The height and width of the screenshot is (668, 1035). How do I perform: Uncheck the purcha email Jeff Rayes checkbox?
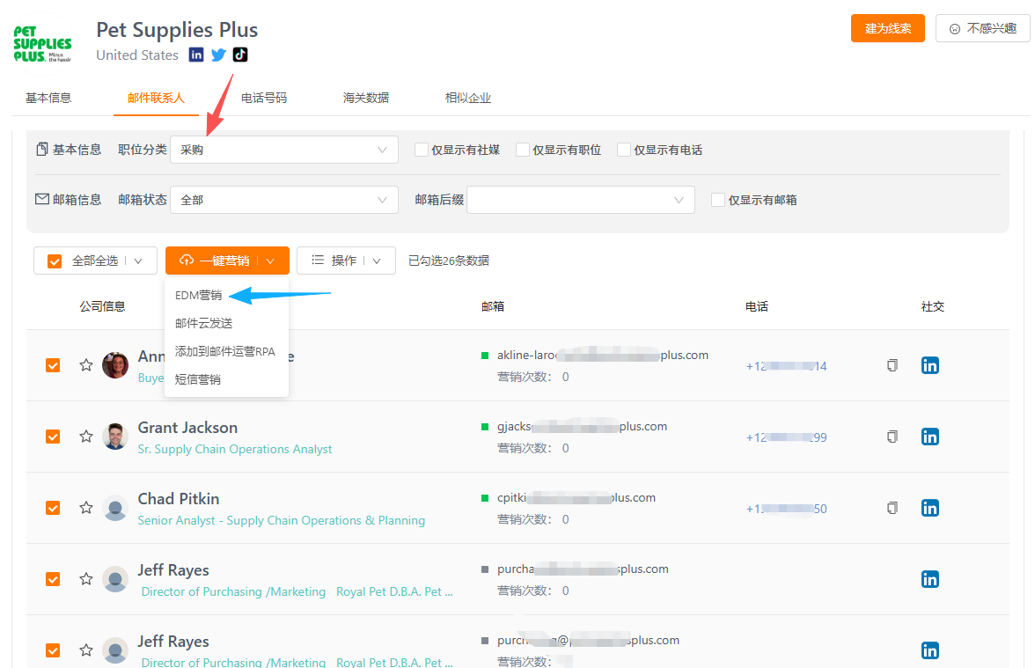tap(53, 579)
